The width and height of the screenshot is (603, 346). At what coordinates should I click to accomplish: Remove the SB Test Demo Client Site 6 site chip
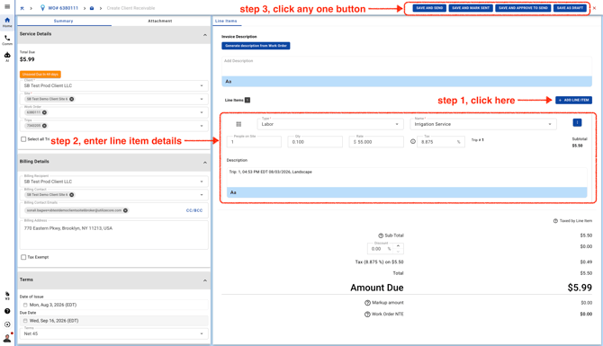[71, 99]
